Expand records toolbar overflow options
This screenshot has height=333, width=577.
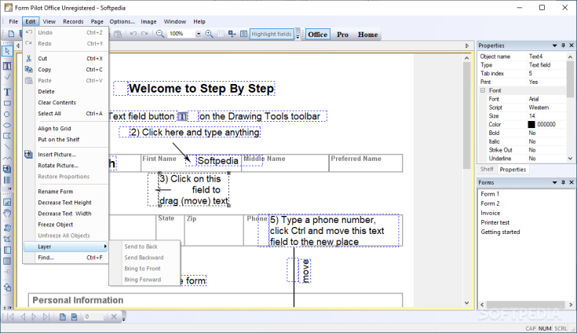124,318
